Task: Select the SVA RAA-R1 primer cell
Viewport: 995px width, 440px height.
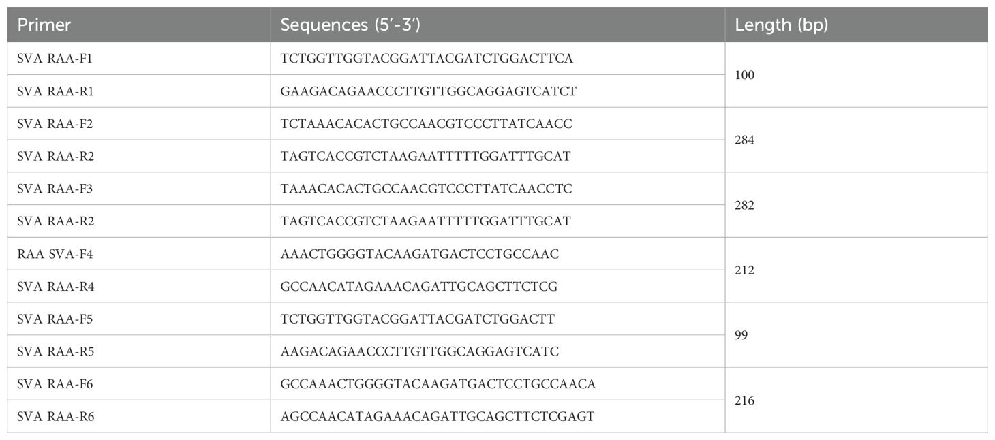Action: click(139, 91)
